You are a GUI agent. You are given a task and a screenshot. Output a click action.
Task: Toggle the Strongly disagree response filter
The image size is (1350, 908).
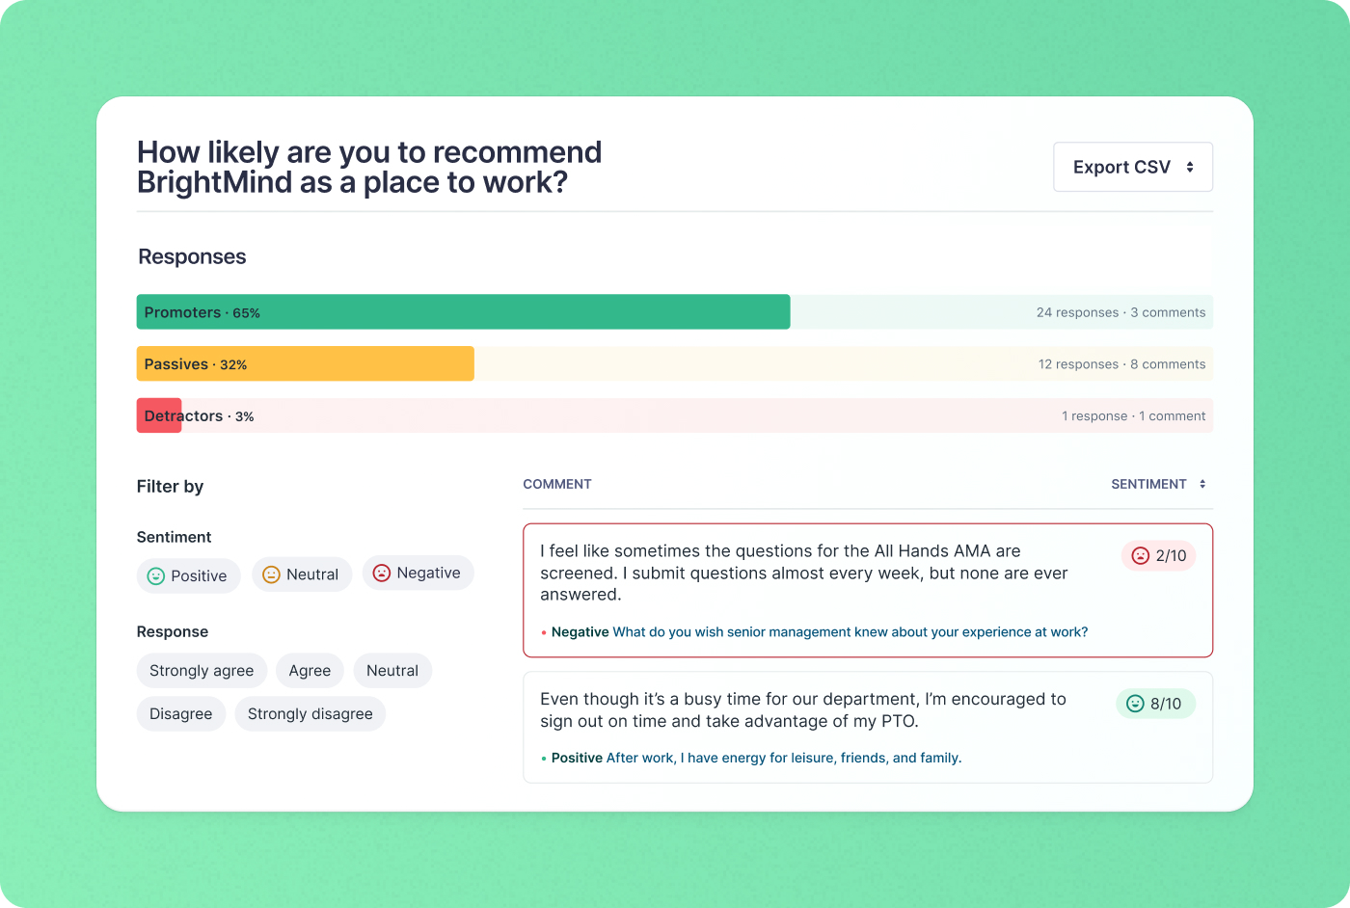[x=310, y=713]
